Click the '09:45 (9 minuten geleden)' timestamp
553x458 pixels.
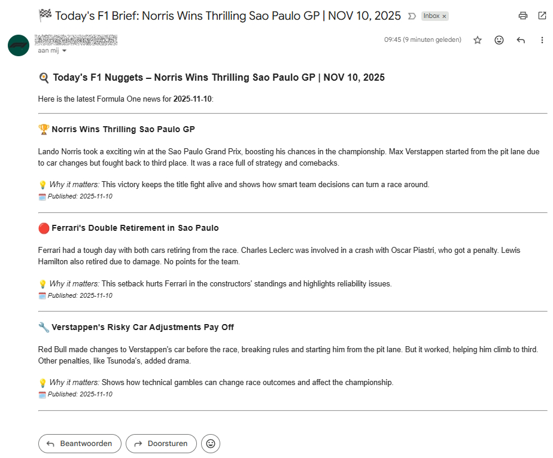tap(423, 40)
